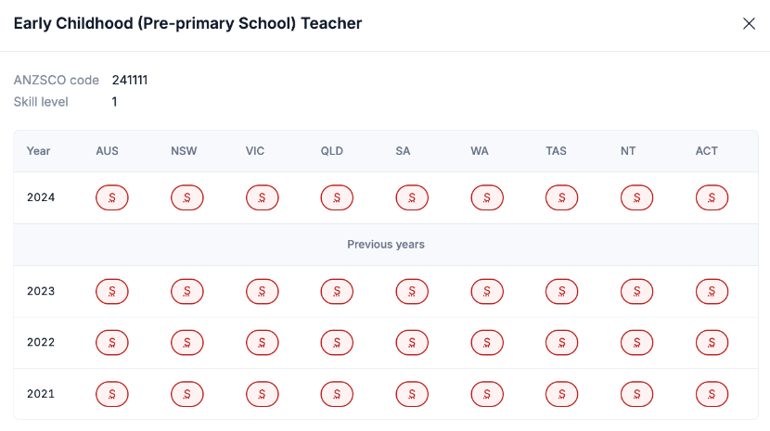
Task: Click the Year column header
Action: click(x=39, y=151)
